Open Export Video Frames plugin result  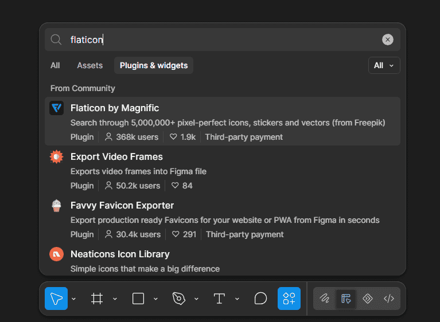(x=222, y=170)
